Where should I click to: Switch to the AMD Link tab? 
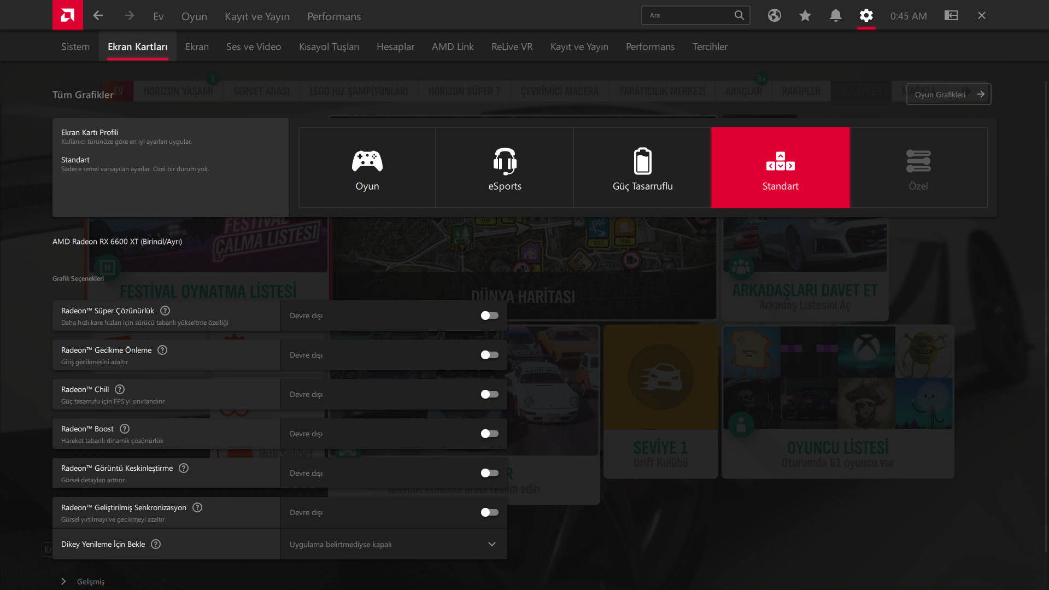point(453,46)
